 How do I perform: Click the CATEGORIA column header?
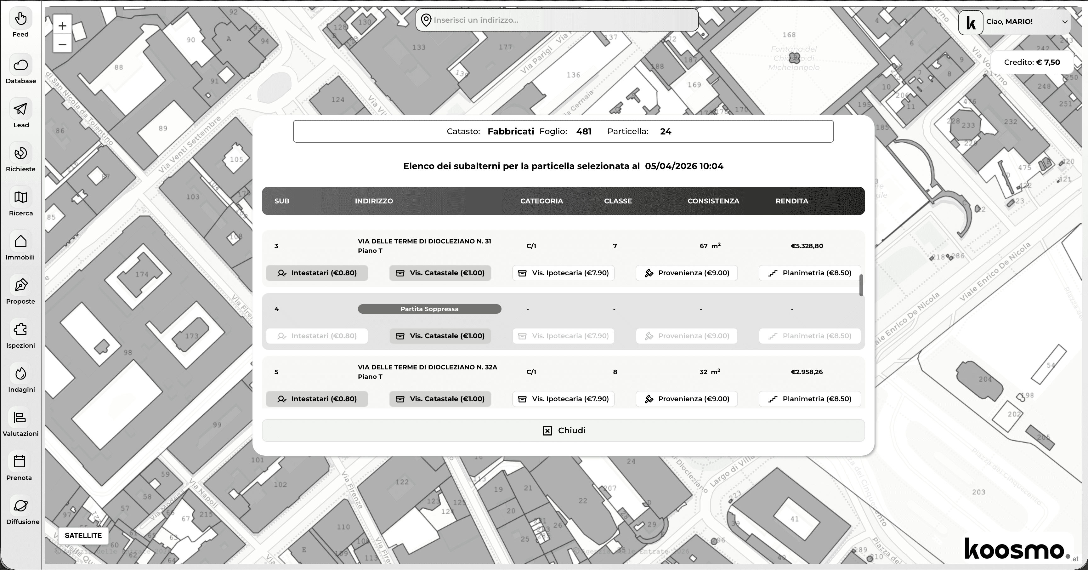(x=541, y=201)
